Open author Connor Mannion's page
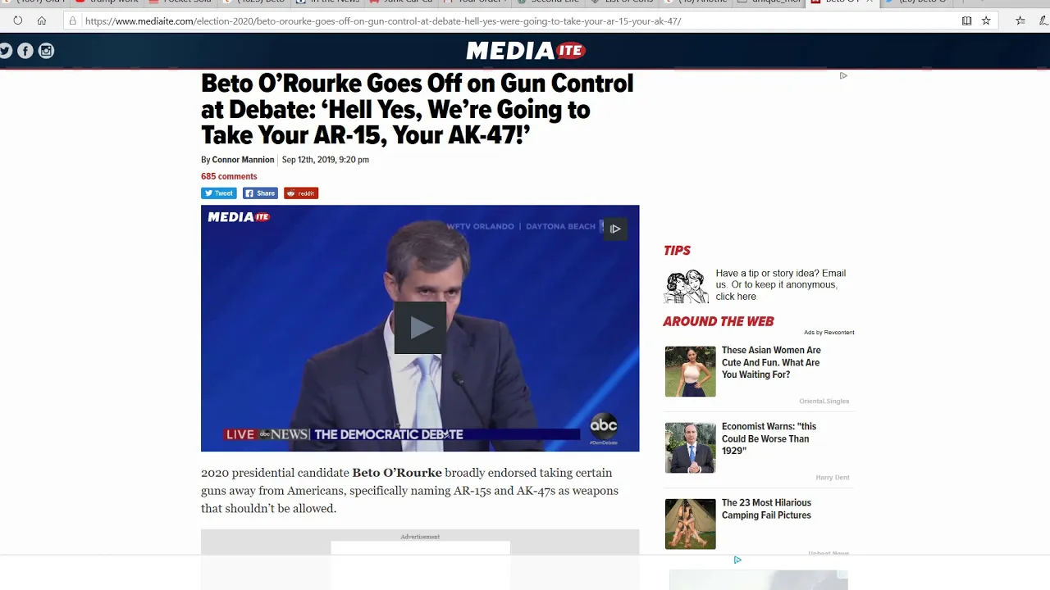This screenshot has width=1050, height=590. click(243, 160)
